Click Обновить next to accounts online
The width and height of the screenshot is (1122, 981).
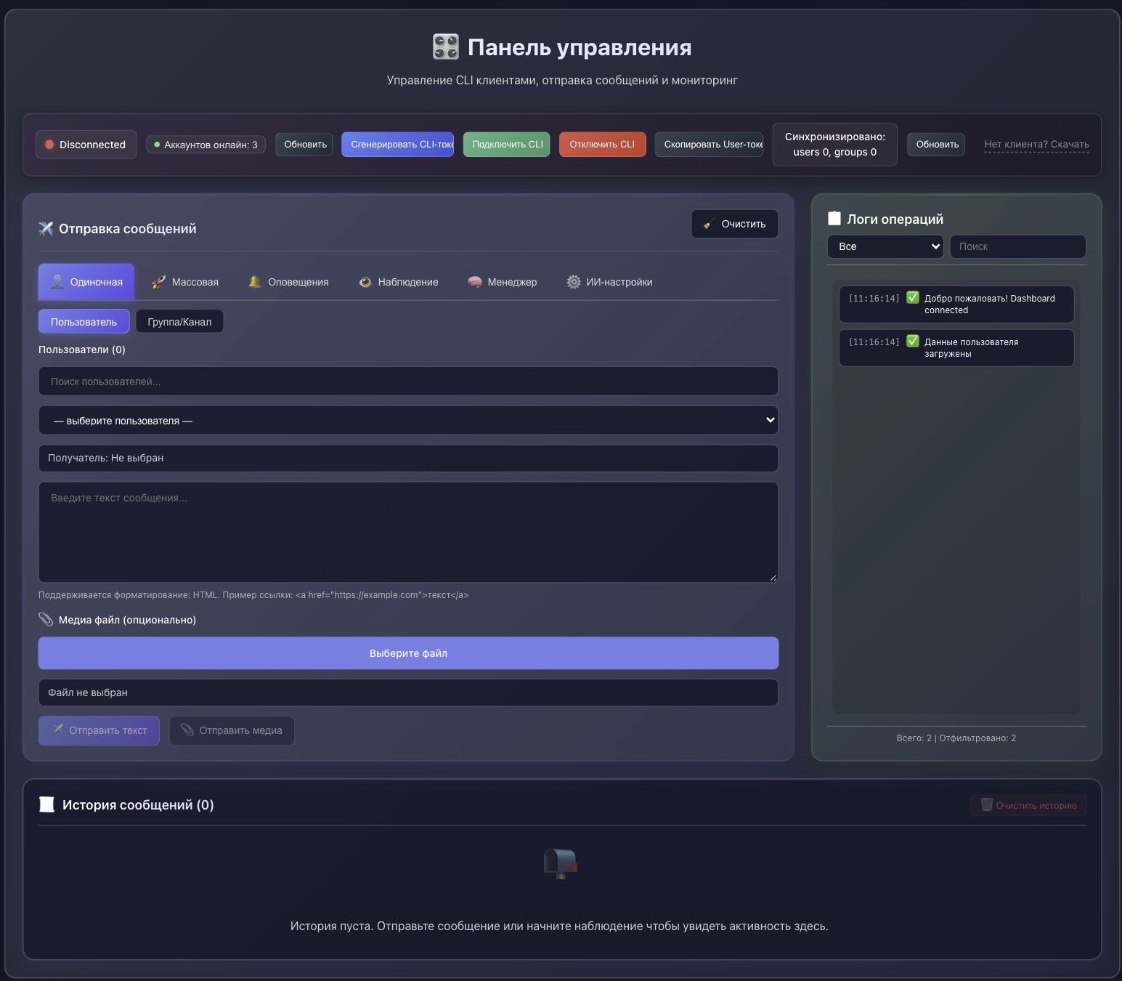pyautogui.click(x=304, y=145)
